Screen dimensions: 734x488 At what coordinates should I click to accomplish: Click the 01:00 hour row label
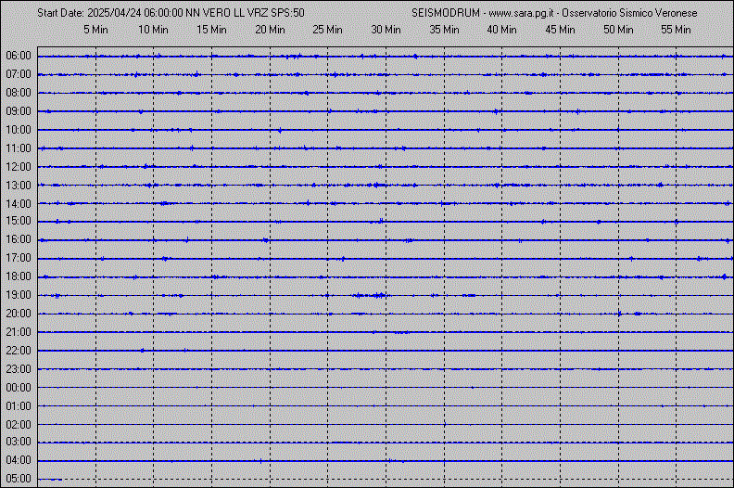(19, 406)
